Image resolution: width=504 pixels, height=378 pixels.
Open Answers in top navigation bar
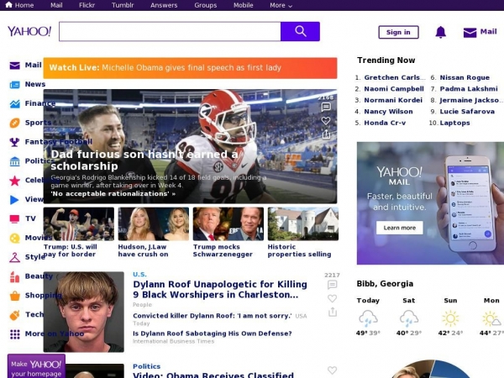pyautogui.click(x=164, y=5)
